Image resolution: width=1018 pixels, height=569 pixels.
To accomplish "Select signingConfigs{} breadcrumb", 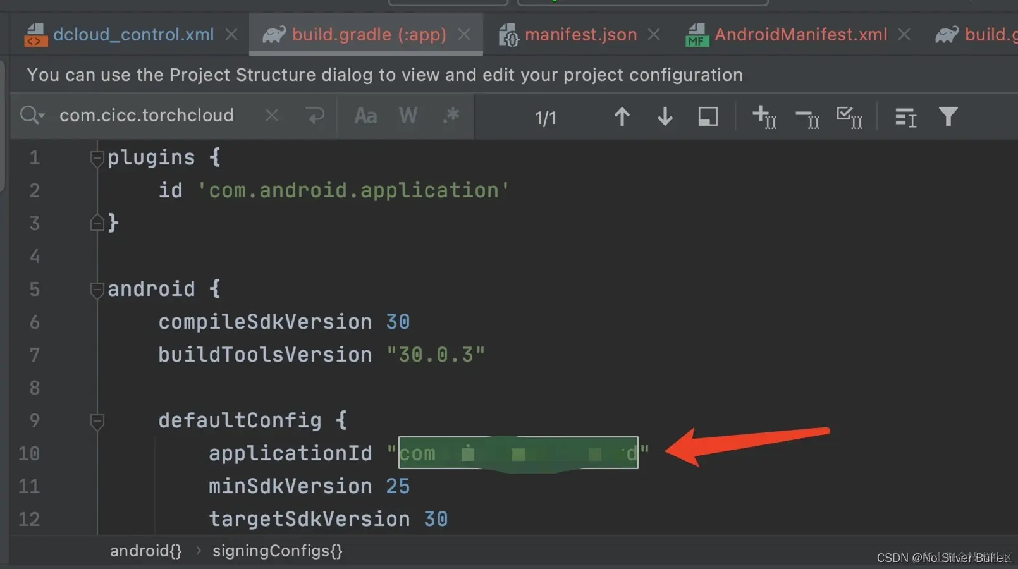I will click(278, 551).
